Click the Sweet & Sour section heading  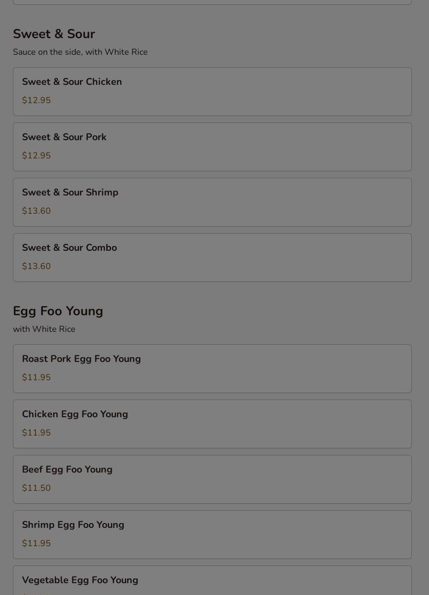(54, 34)
